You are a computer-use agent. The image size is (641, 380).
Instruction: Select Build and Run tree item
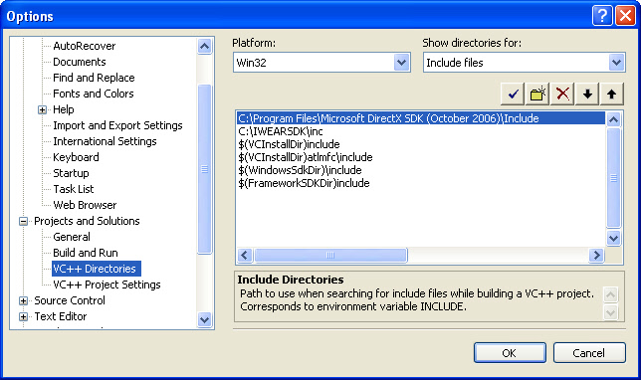point(86,253)
